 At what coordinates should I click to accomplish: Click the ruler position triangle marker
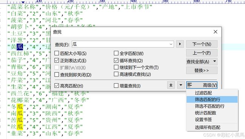[x=23, y=2]
